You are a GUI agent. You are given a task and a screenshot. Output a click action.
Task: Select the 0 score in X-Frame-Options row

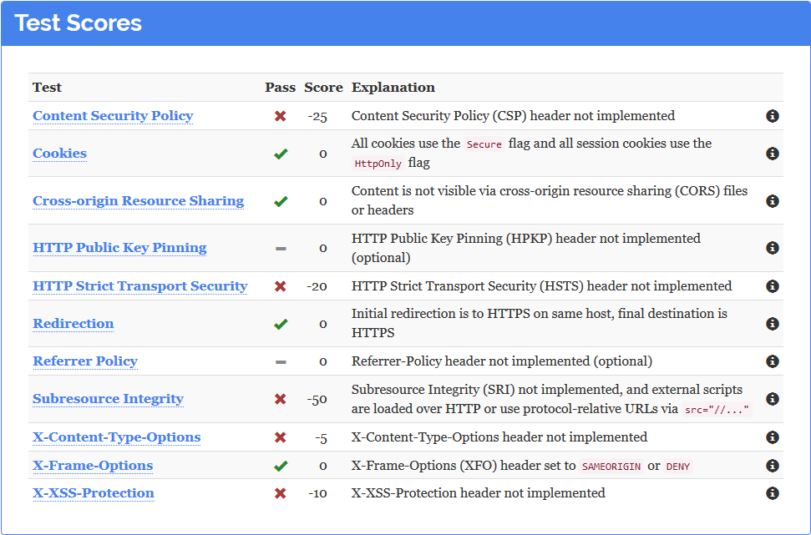coord(323,467)
